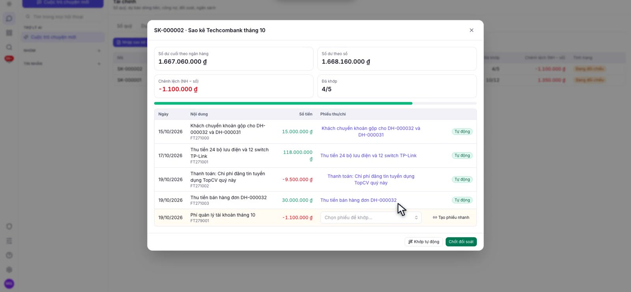Click the book balance "1.668.160.000 ₫"
Image resolution: width=631 pixels, height=292 pixels.
[x=346, y=62]
